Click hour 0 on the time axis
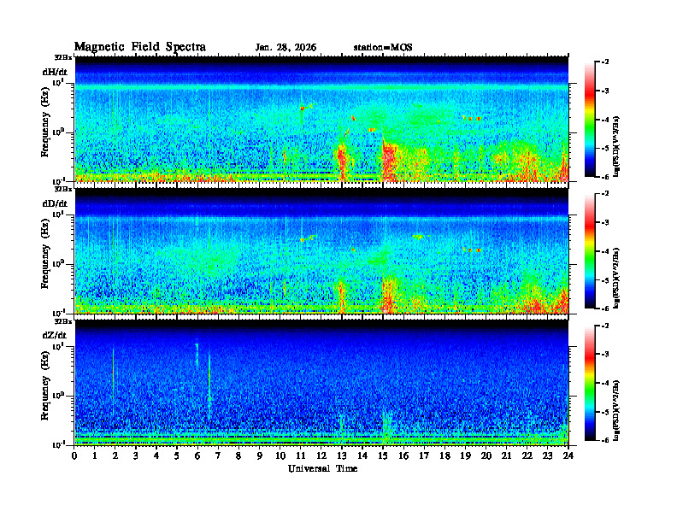Image resolution: width=677 pixels, height=523 pixels. pyautogui.click(x=74, y=456)
